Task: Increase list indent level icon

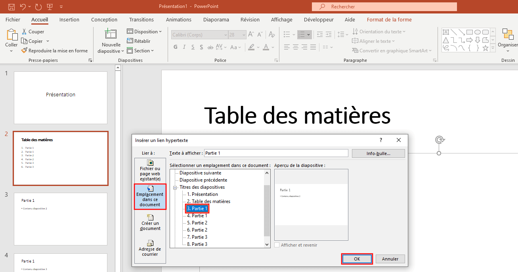Action: click(x=329, y=34)
